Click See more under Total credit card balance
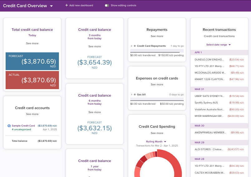251x177 pixels. coord(32,43)
